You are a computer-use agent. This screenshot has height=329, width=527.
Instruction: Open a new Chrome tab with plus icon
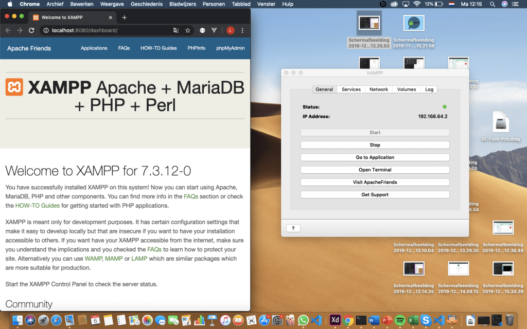pos(124,17)
